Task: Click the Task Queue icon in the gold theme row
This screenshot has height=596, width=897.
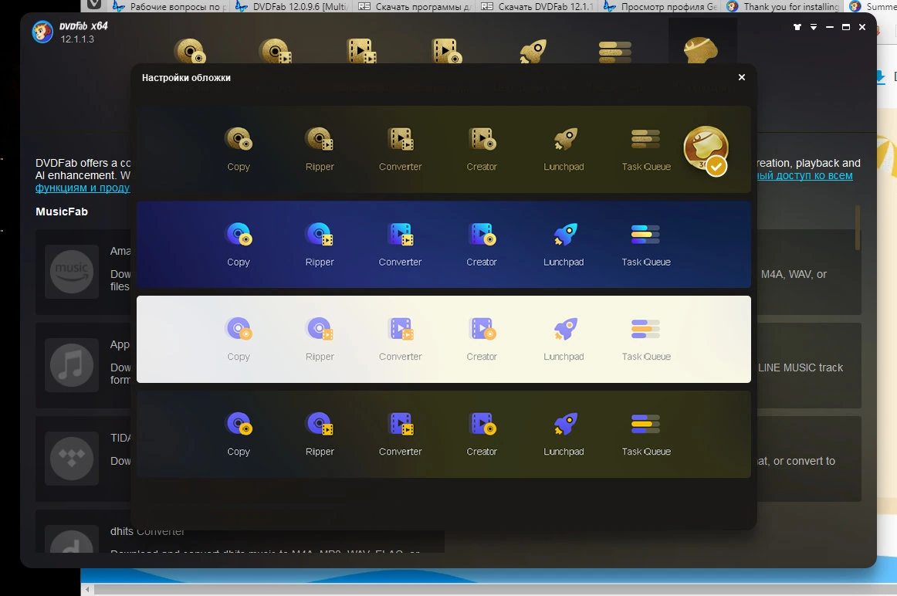Action: (x=646, y=139)
